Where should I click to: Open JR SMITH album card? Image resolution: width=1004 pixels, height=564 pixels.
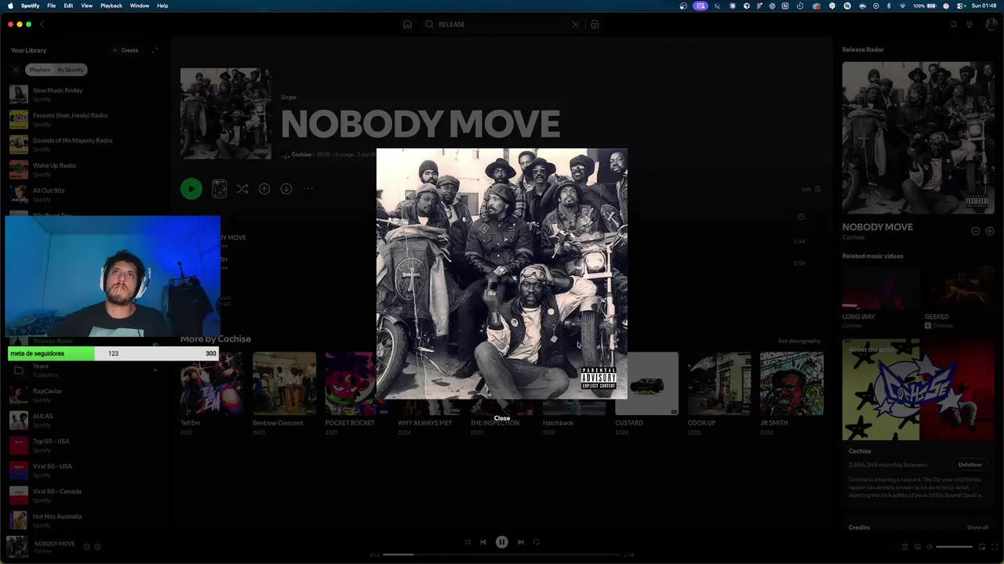point(791,394)
